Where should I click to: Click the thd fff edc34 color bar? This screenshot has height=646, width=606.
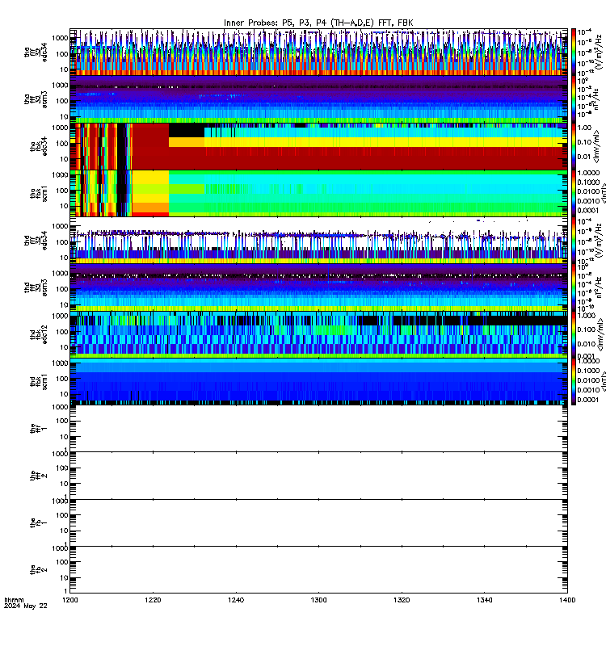coord(574,241)
